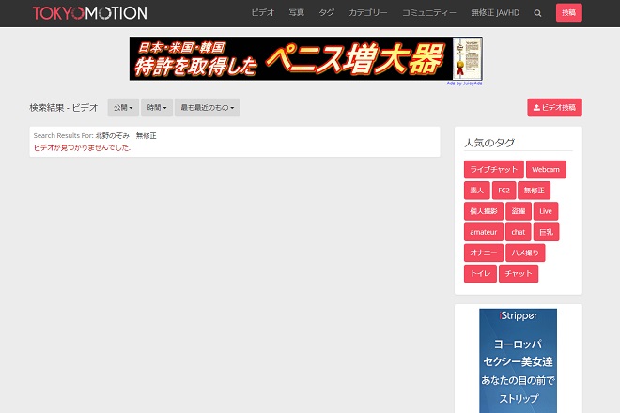Expand the 時間 filter dropdown
Image resolution: width=620 pixels, height=413 pixels.
click(x=157, y=108)
